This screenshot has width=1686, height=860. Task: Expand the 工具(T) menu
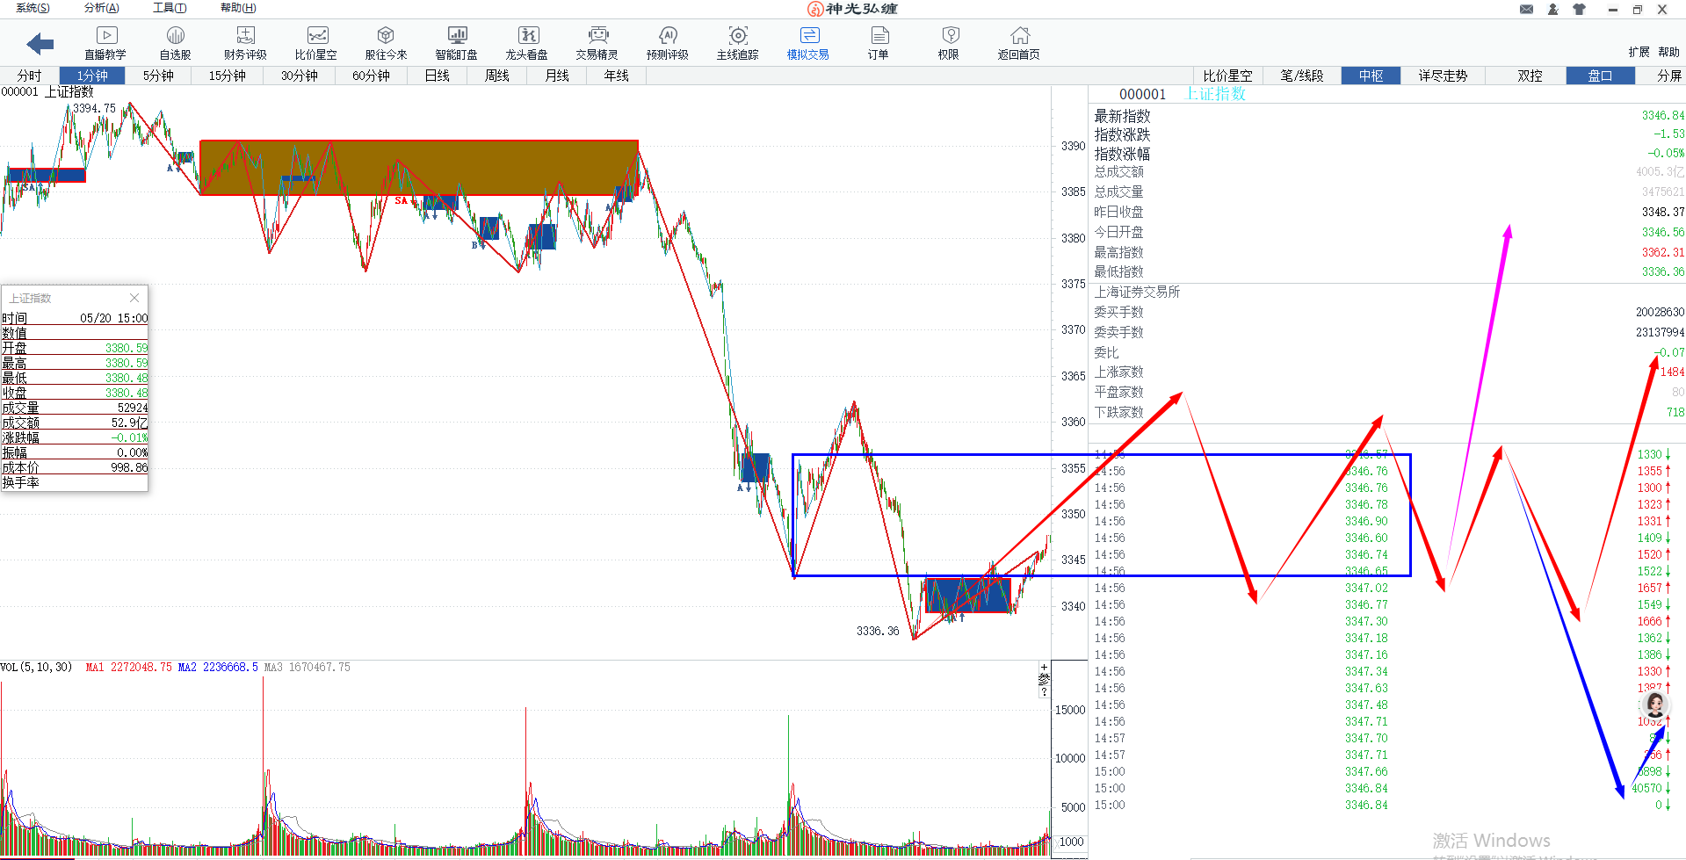(170, 8)
